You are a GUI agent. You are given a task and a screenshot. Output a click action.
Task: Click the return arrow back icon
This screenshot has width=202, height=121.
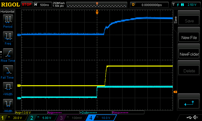pyautogui.click(x=189, y=103)
